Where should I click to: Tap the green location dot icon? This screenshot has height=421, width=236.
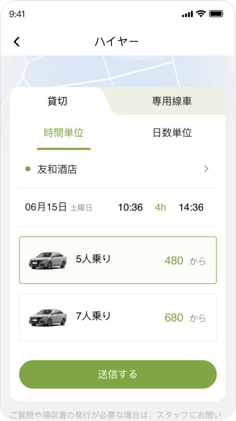pos(28,169)
